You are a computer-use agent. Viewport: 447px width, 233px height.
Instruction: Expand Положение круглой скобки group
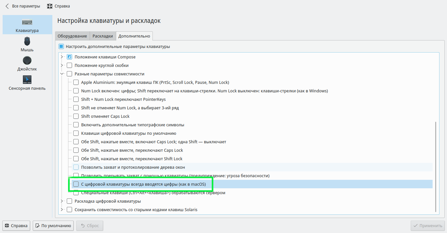pyautogui.click(x=62, y=66)
